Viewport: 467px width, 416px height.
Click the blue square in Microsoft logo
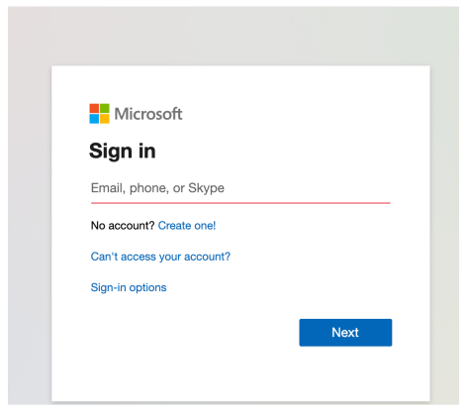click(94, 119)
